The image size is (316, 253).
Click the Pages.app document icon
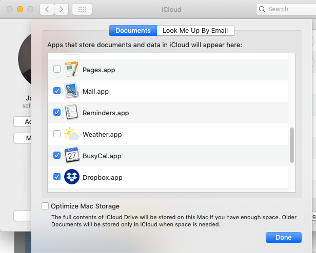coord(71,69)
